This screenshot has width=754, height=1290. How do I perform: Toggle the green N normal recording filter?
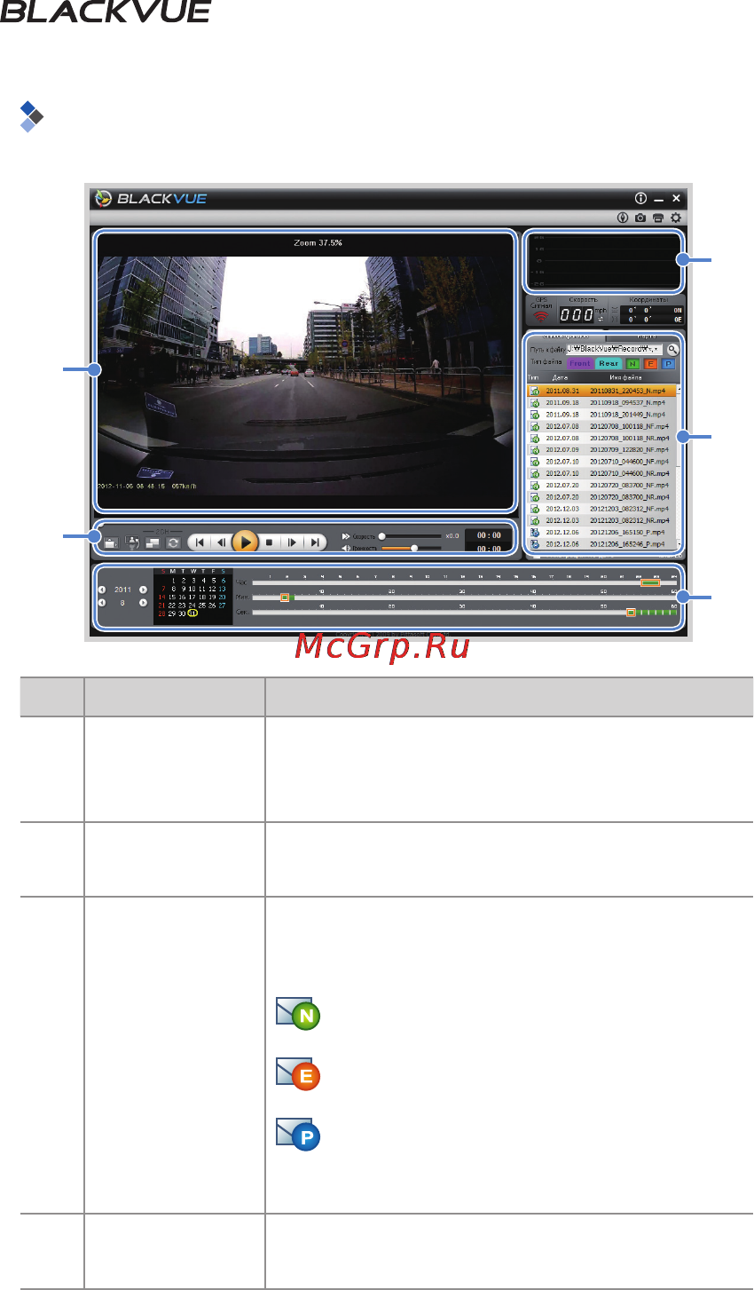632,364
